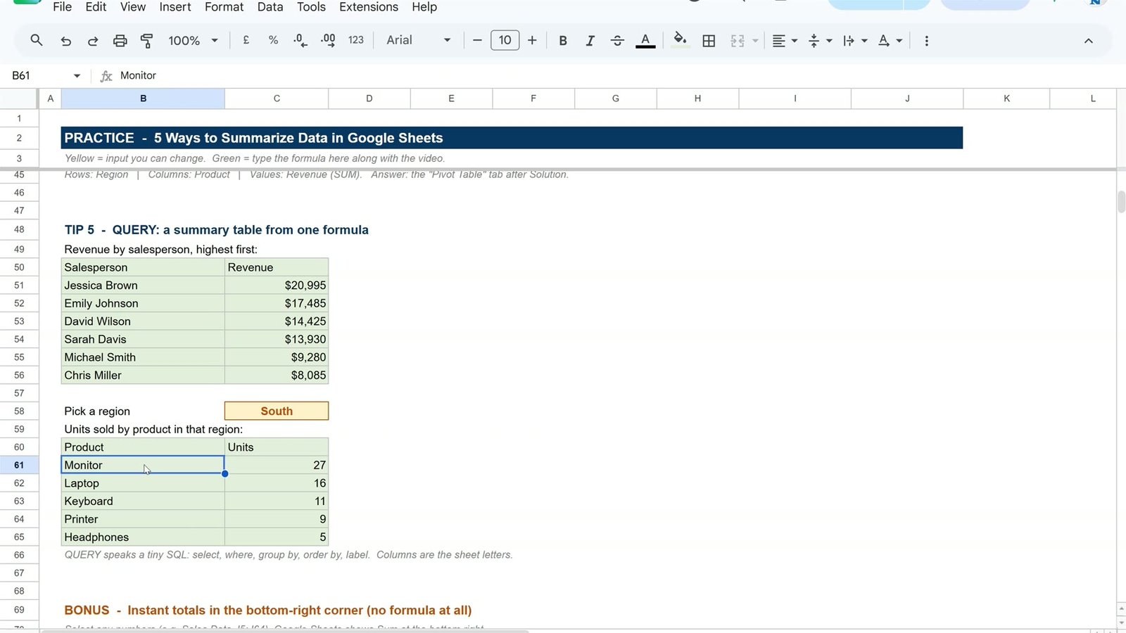Open the Edit menu
1126x633 pixels.
(x=96, y=7)
